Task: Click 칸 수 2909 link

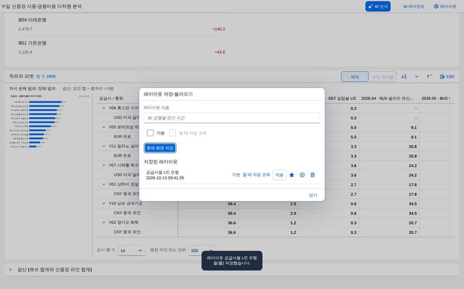Action: click(46, 77)
